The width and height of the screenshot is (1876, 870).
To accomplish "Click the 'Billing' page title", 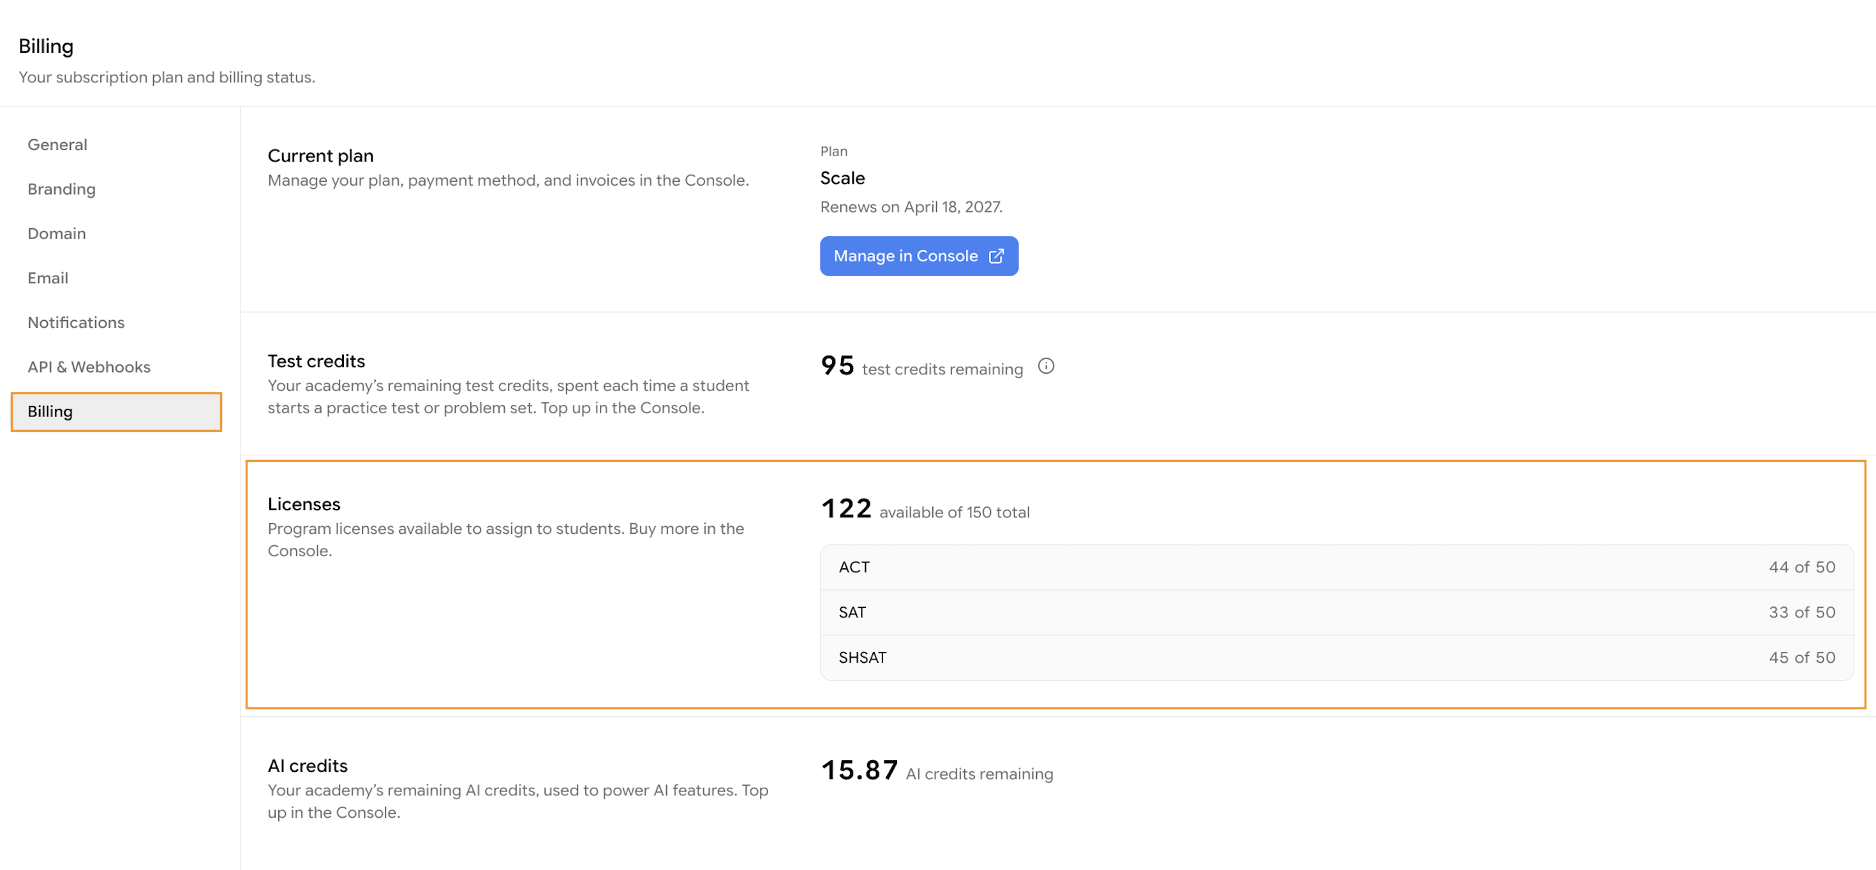I will point(46,46).
